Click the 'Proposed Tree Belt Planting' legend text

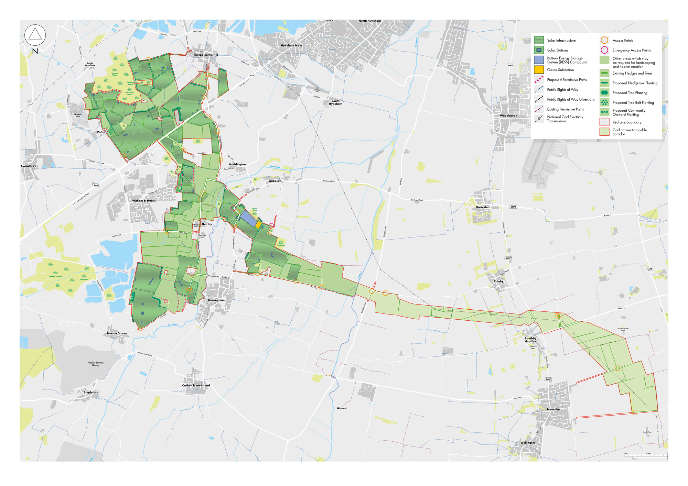coord(633,103)
